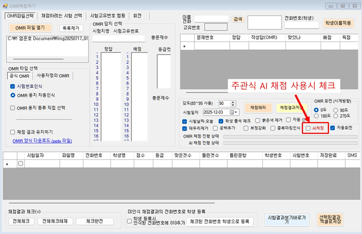Image resolution: width=362 pixels, height=234 pixels.
Task: Open the 시험일자 calendar dropdown
Action: point(234,112)
